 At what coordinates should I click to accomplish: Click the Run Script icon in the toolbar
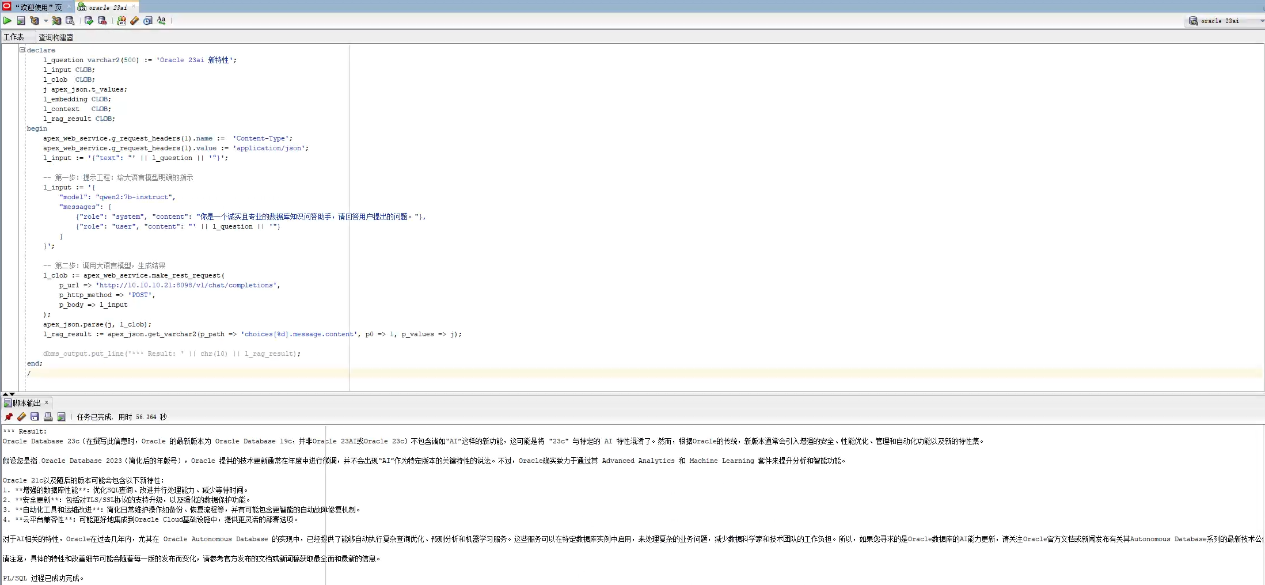click(21, 21)
